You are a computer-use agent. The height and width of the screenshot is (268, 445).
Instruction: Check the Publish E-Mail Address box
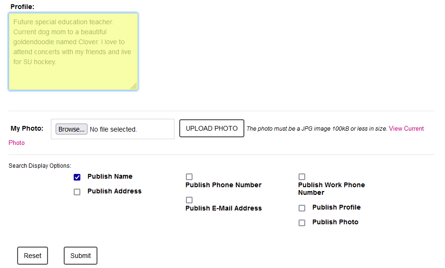(189, 200)
